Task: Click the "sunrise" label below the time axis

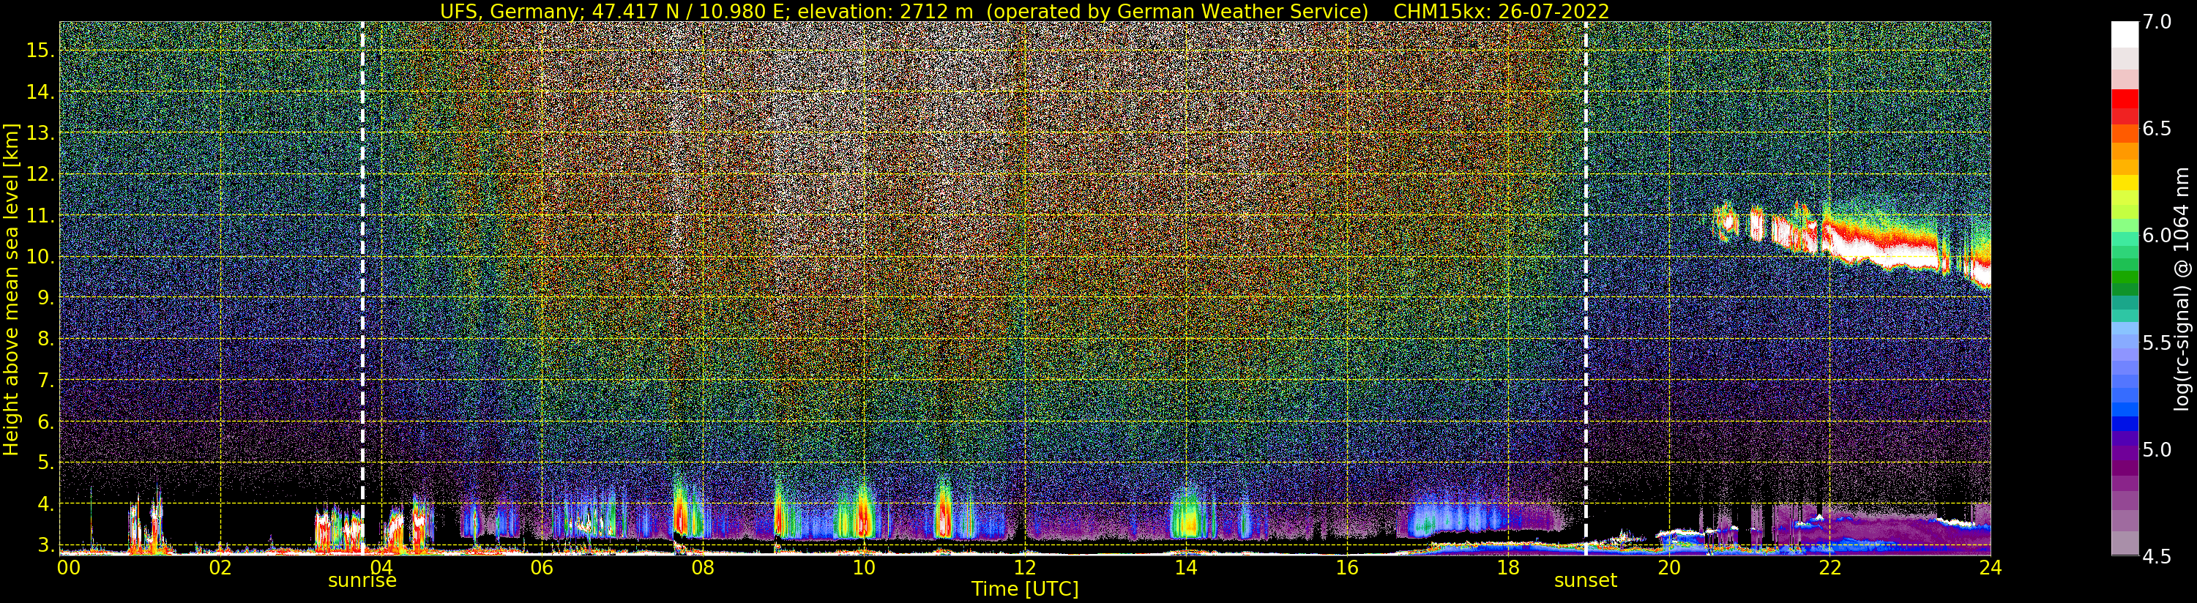Action: 362,581
